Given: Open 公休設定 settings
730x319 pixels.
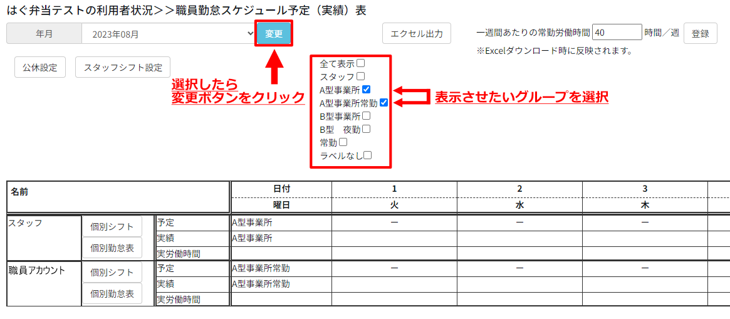Looking at the screenshot, I should tap(40, 68).
